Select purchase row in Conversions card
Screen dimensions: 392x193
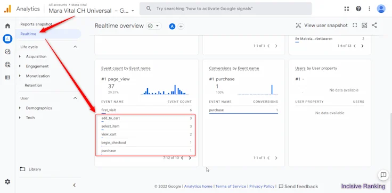click(x=243, y=110)
